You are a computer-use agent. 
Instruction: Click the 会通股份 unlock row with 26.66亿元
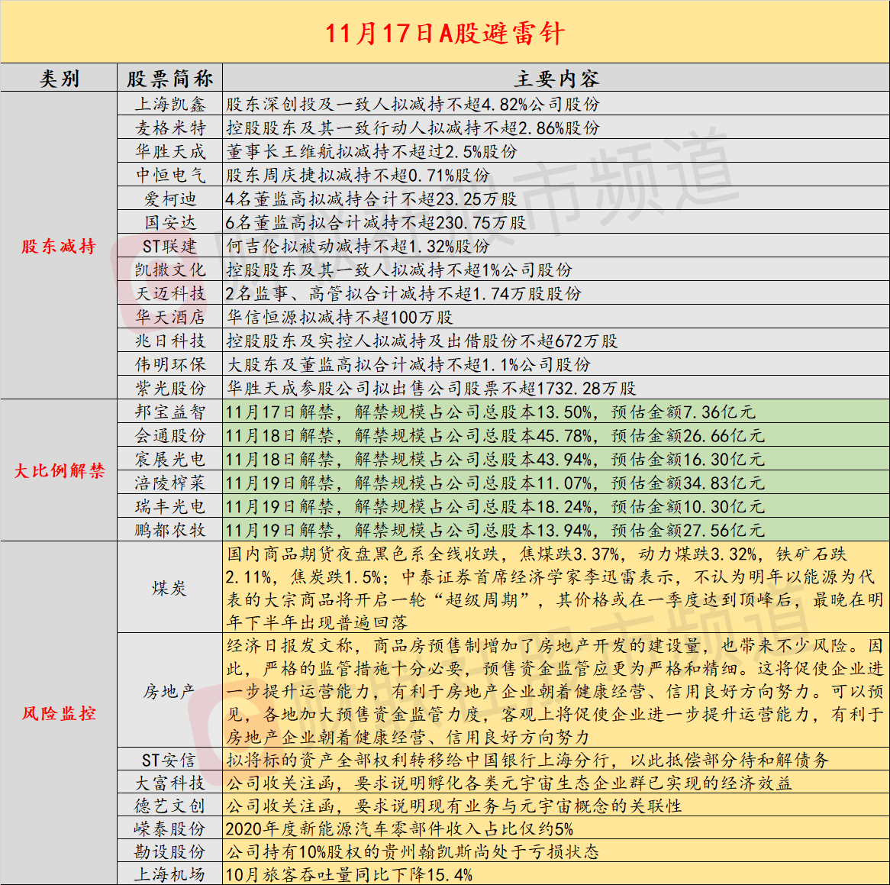[556, 435]
